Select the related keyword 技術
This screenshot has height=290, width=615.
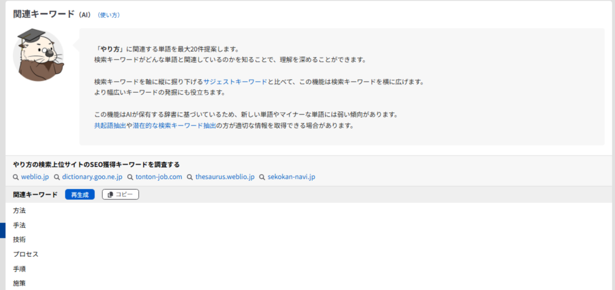(x=20, y=240)
